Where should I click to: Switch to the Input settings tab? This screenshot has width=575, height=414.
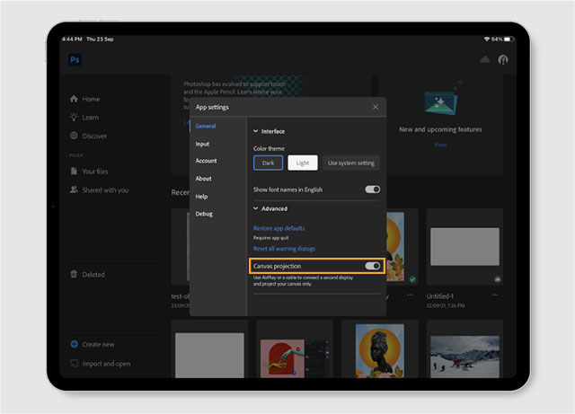[x=202, y=144]
